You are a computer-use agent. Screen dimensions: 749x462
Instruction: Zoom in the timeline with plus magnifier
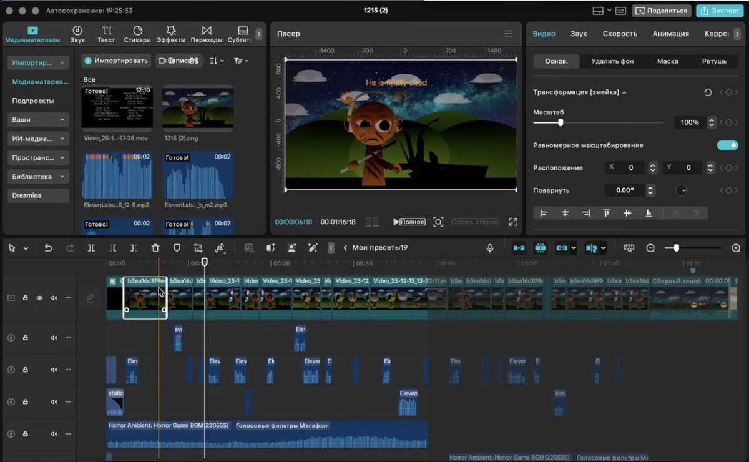[736, 248]
